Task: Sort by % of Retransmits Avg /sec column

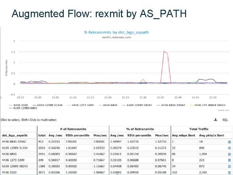Action: pyautogui.click(x=117, y=135)
